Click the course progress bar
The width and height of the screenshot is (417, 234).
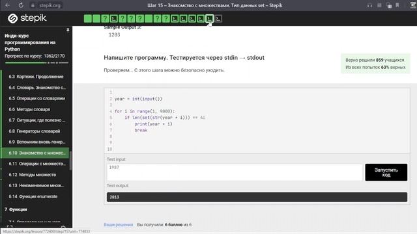(36, 63)
